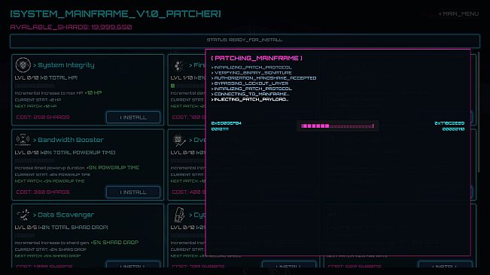Click the patching progress bar
Screen dimensions: 490x275
pos(337,126)
